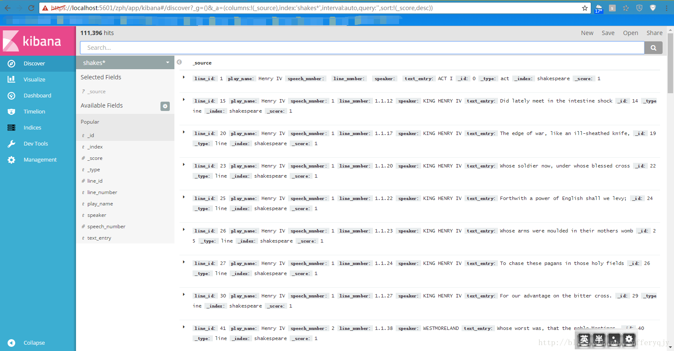Click the insecure connection warning icon
Screen dimensions: 674x351
[45, 8]
